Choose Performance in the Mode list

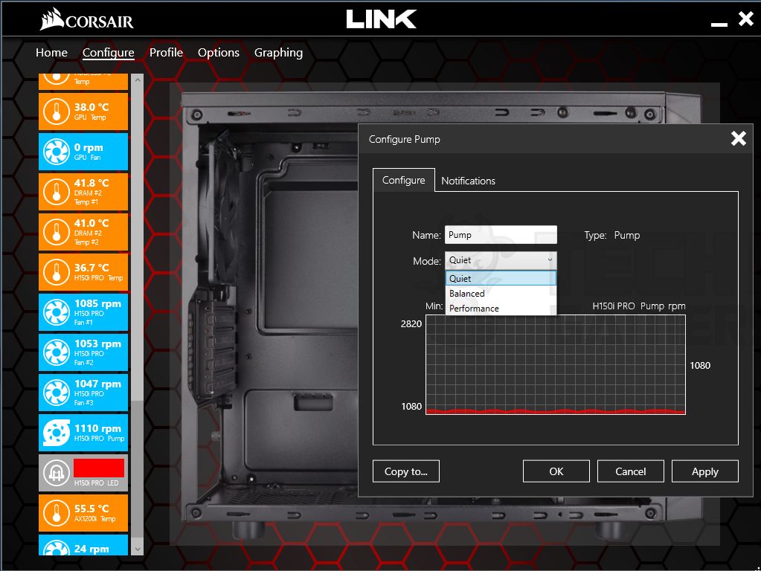[501, 308]
